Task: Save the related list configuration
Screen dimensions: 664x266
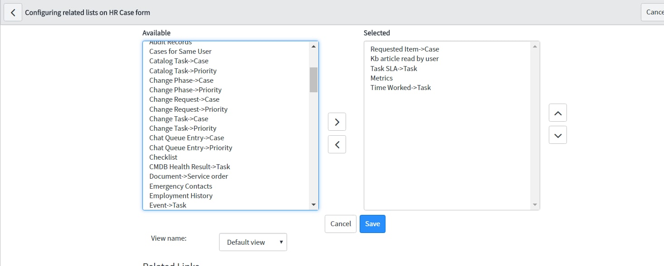Action: point(372,223)
